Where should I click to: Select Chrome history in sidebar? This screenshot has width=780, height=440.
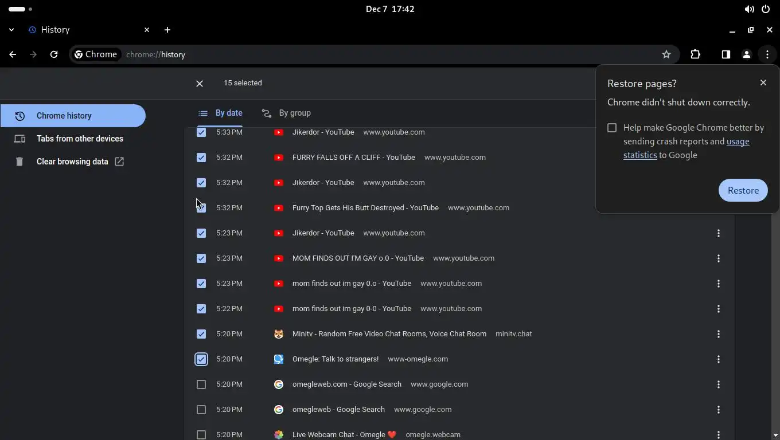[73, 116]
